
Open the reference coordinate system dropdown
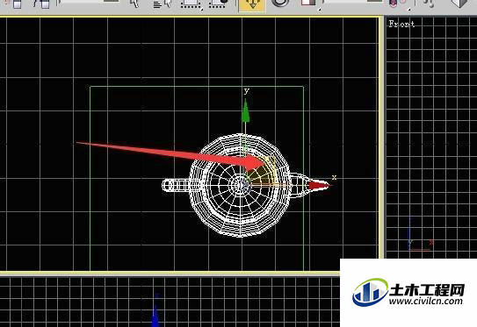353,2
